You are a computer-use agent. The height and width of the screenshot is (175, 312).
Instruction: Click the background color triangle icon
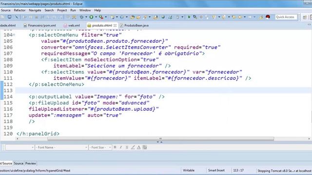pos(138,147)
